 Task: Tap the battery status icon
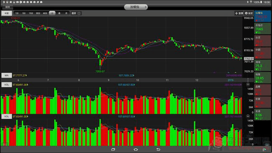(261, 2)
